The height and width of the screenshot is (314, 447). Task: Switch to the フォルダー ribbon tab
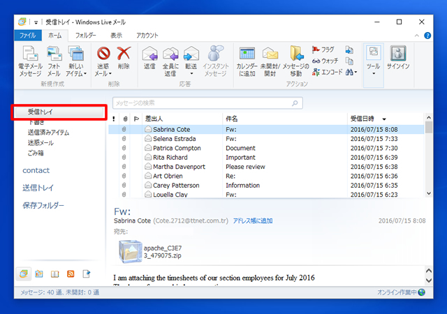pyautogui.click(x=85, y=34)
